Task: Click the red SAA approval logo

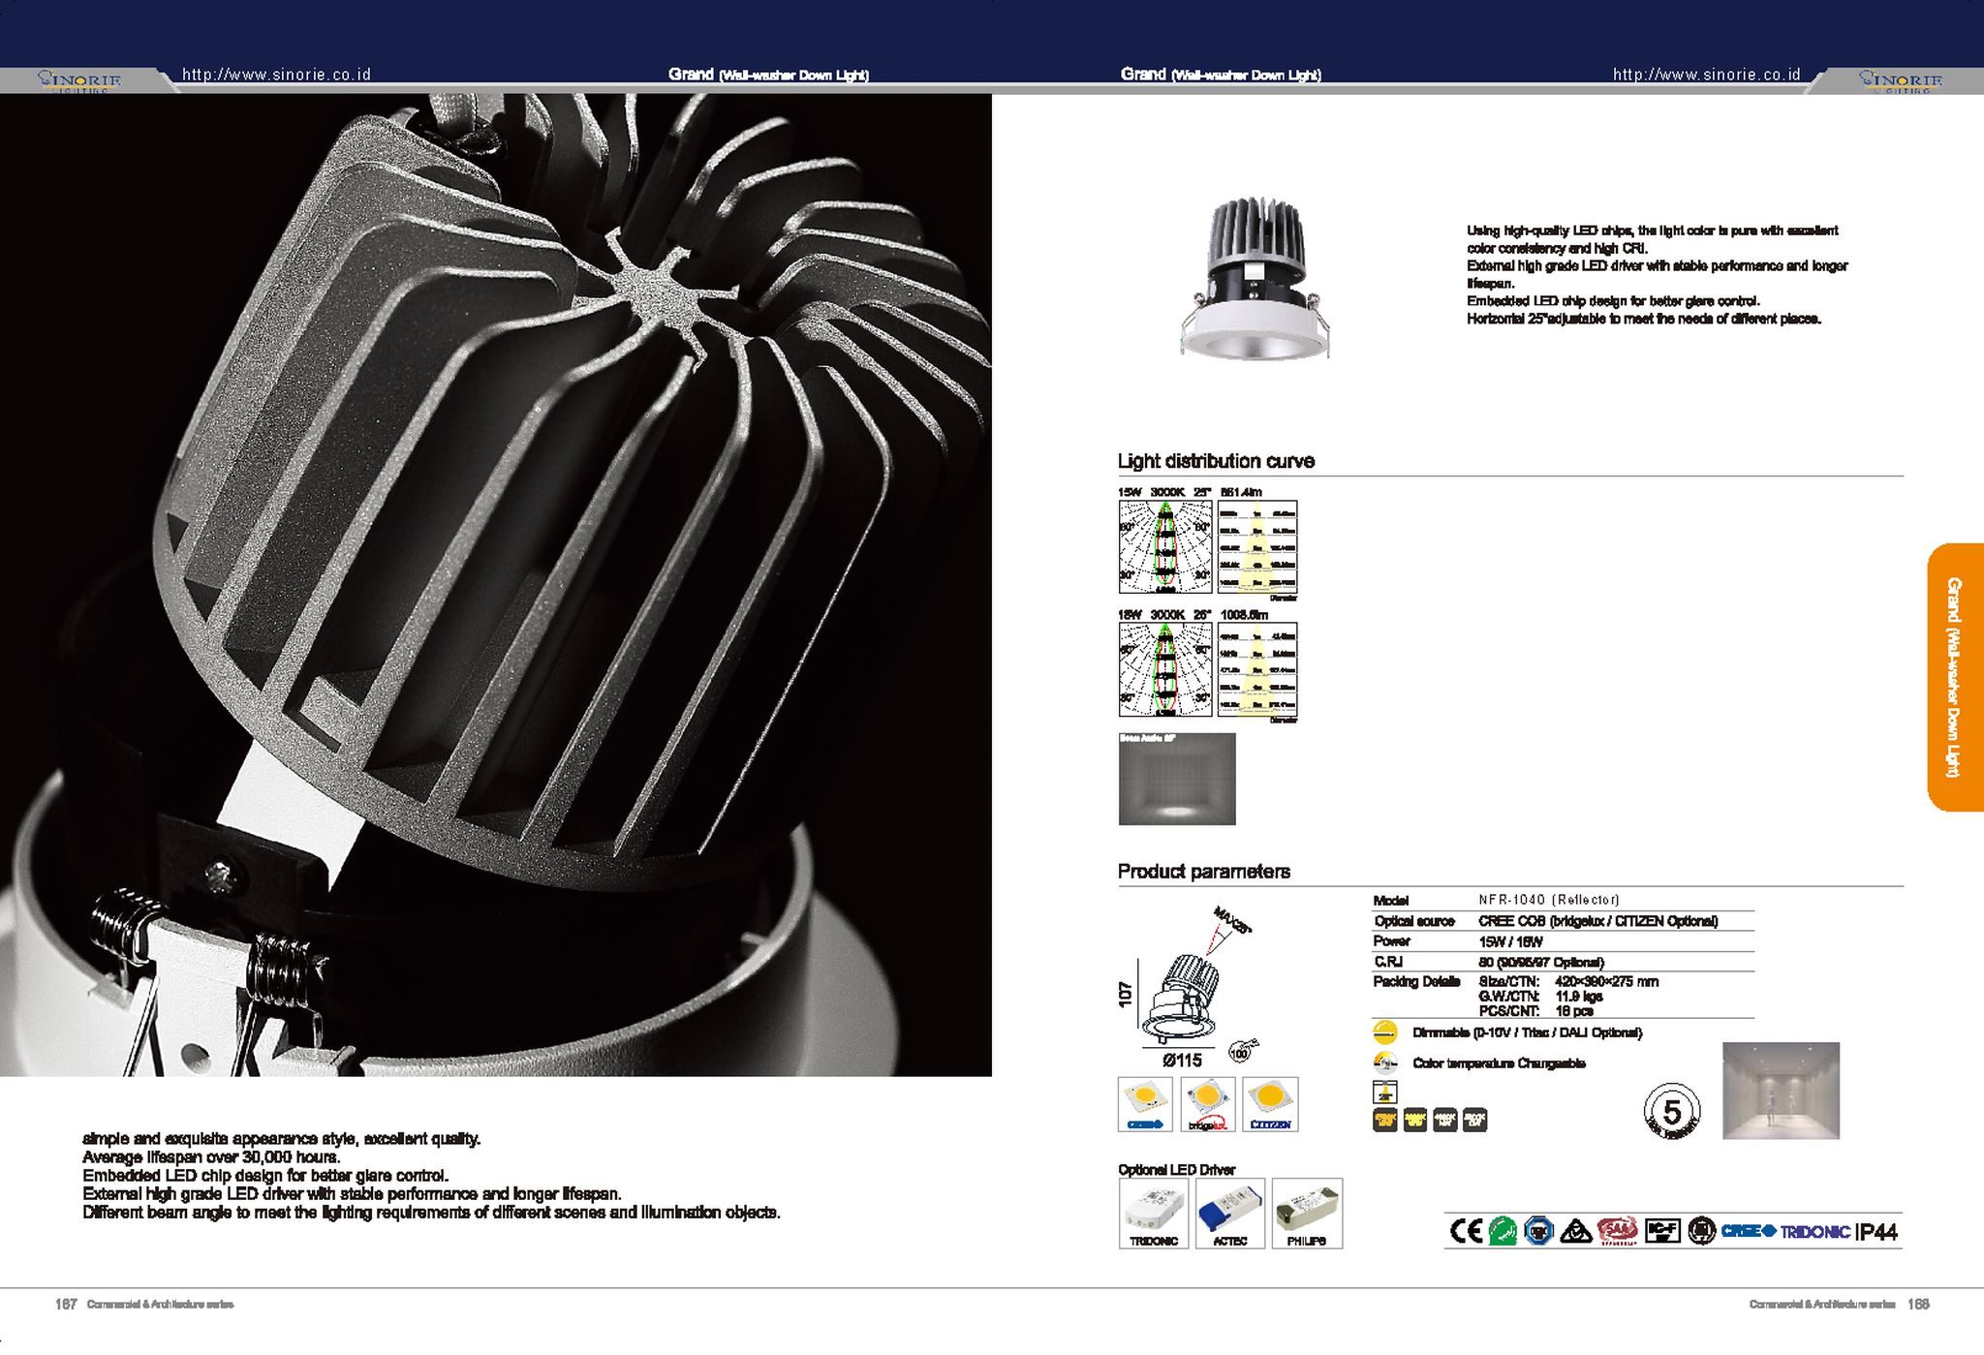Action: click(x=1617, y=1231)
